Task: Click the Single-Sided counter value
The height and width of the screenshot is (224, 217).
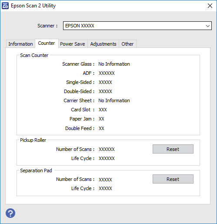Action: (105, 82)
